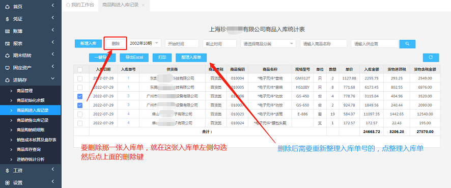The width and height of the screenshot is (451, 188).
Task: Click the 供货商 column header
Action: click(172, 69)
